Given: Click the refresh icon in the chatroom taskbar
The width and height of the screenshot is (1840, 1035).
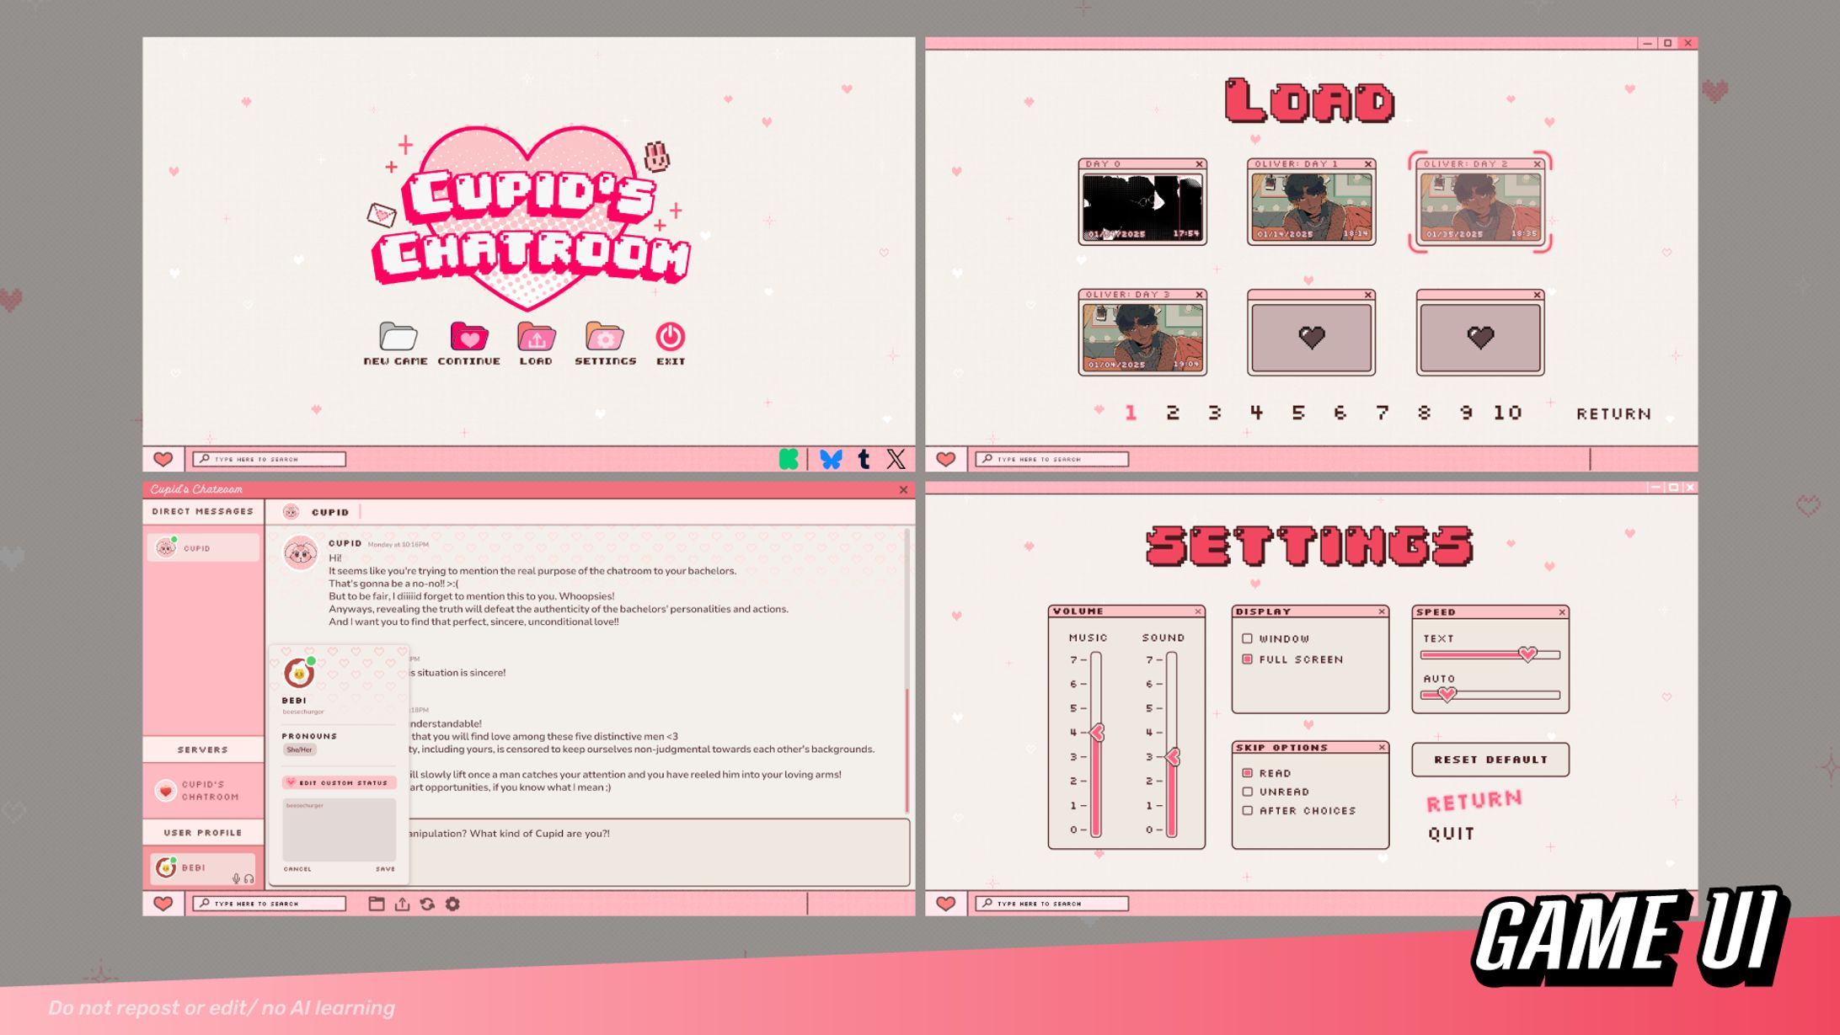Looking at the screenshot, I should 426,904.
